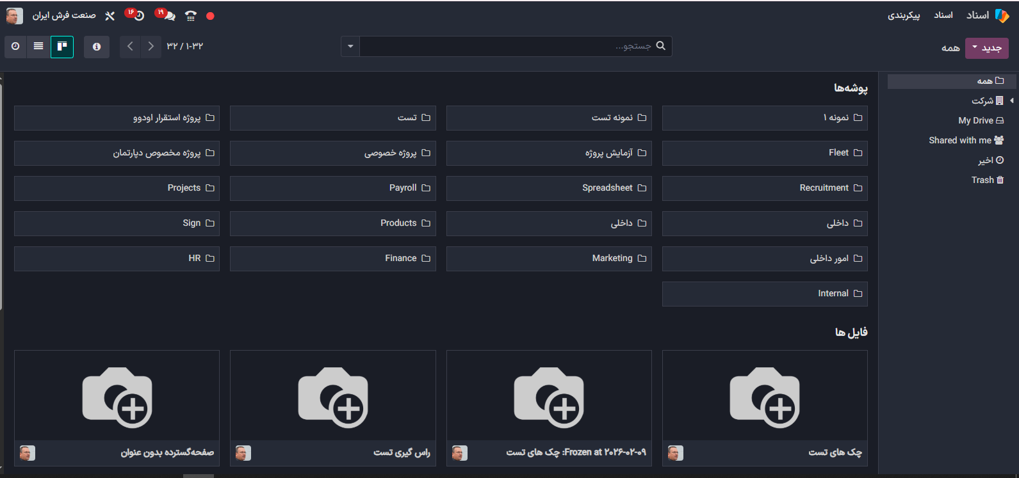The width and height of the screenshot is (1019, 478).
Task: Click the VoIP phone icon
Action: click(190, 16)
